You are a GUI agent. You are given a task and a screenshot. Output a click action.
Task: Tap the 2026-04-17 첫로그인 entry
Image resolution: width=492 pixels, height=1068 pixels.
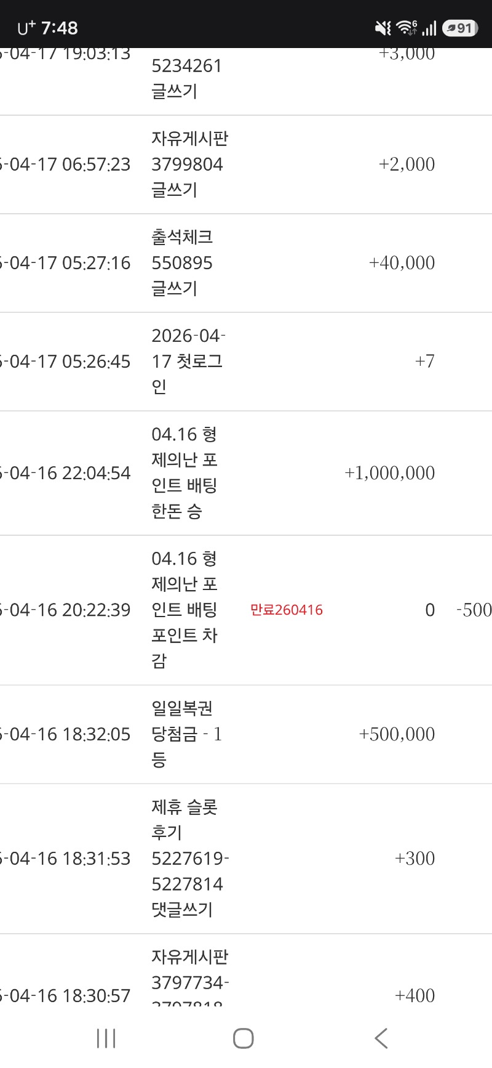(188, 361)
